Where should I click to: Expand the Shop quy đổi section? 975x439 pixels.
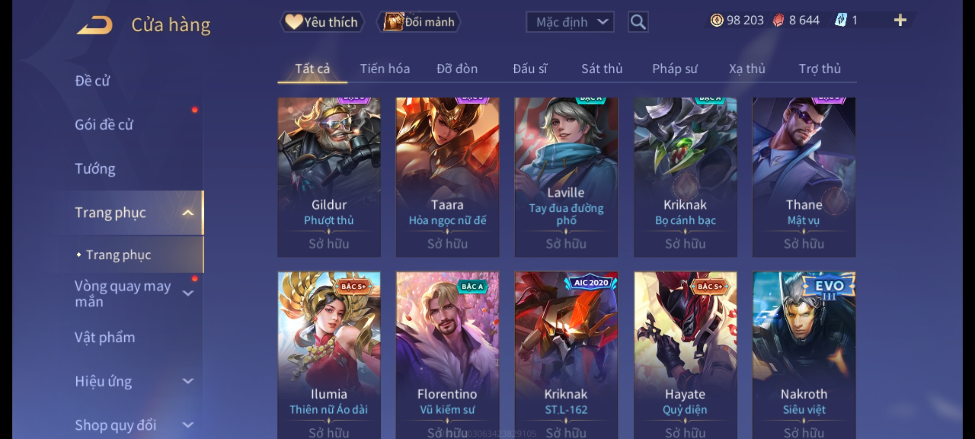[x=188, y=425]
